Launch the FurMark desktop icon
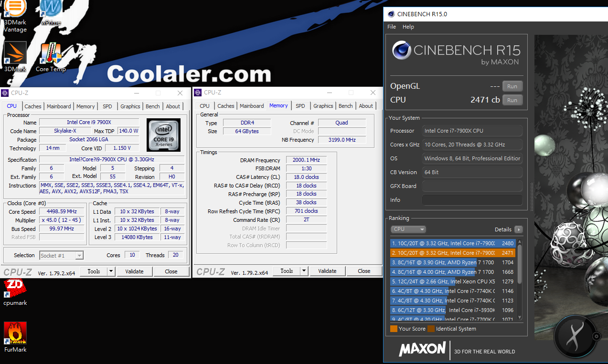608x364 pixels. pos(15,337)
